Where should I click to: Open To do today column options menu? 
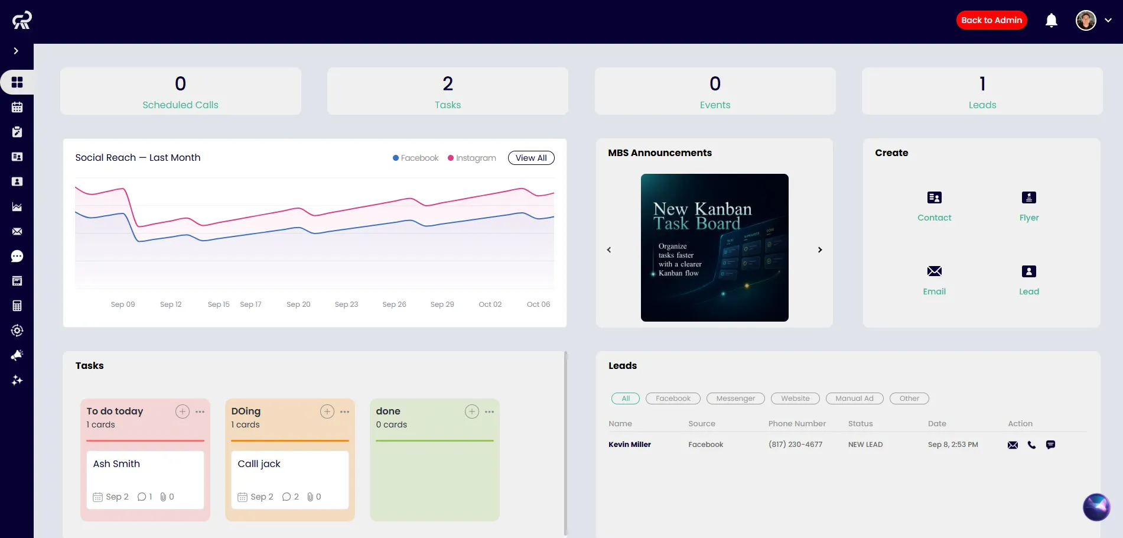tap(200, 411)
